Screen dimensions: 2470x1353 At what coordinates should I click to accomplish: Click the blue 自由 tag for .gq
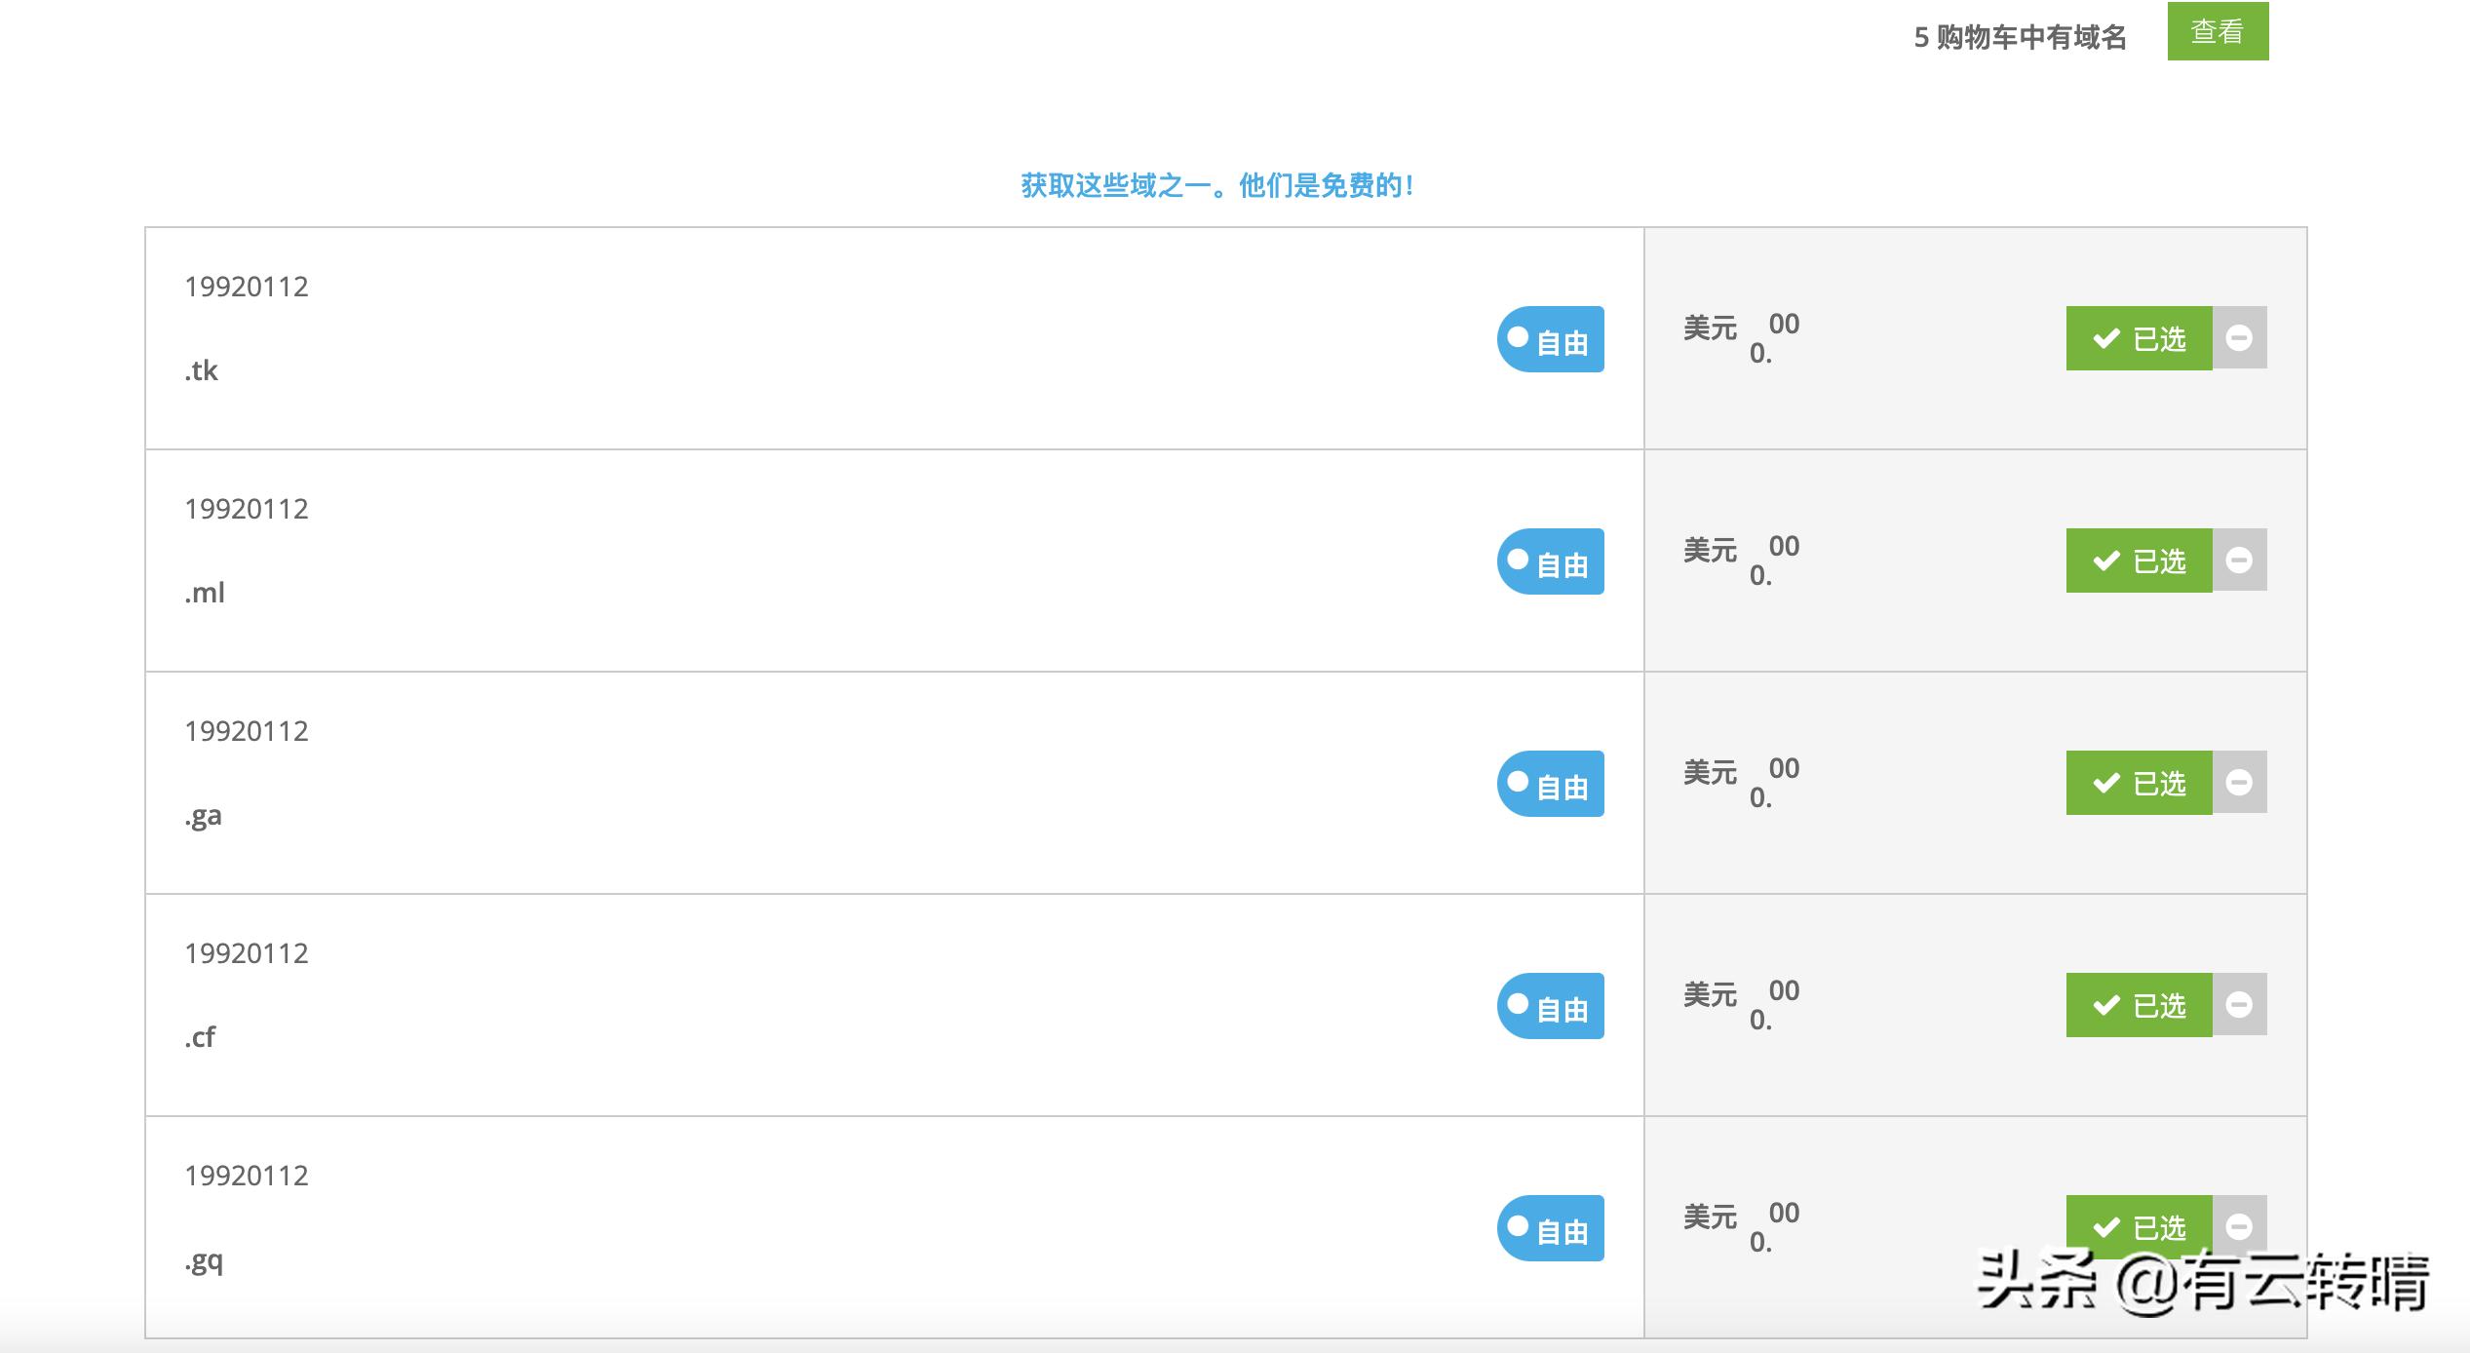[1551, 1228]
